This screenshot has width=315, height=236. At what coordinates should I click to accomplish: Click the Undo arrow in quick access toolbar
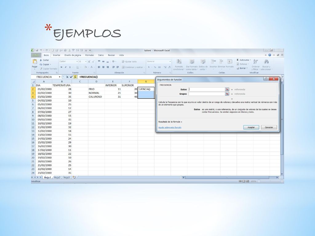pos(41,50)
